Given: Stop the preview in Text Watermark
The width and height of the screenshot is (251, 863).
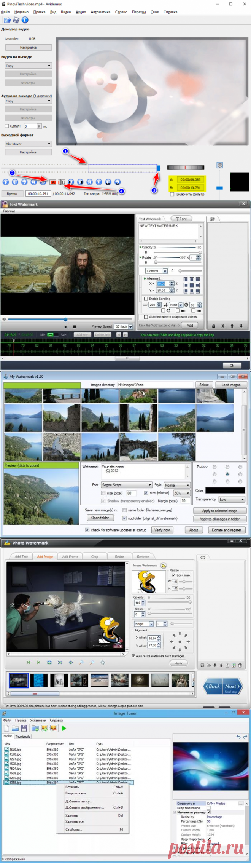Looking at the screenshot, I should 75,327.
